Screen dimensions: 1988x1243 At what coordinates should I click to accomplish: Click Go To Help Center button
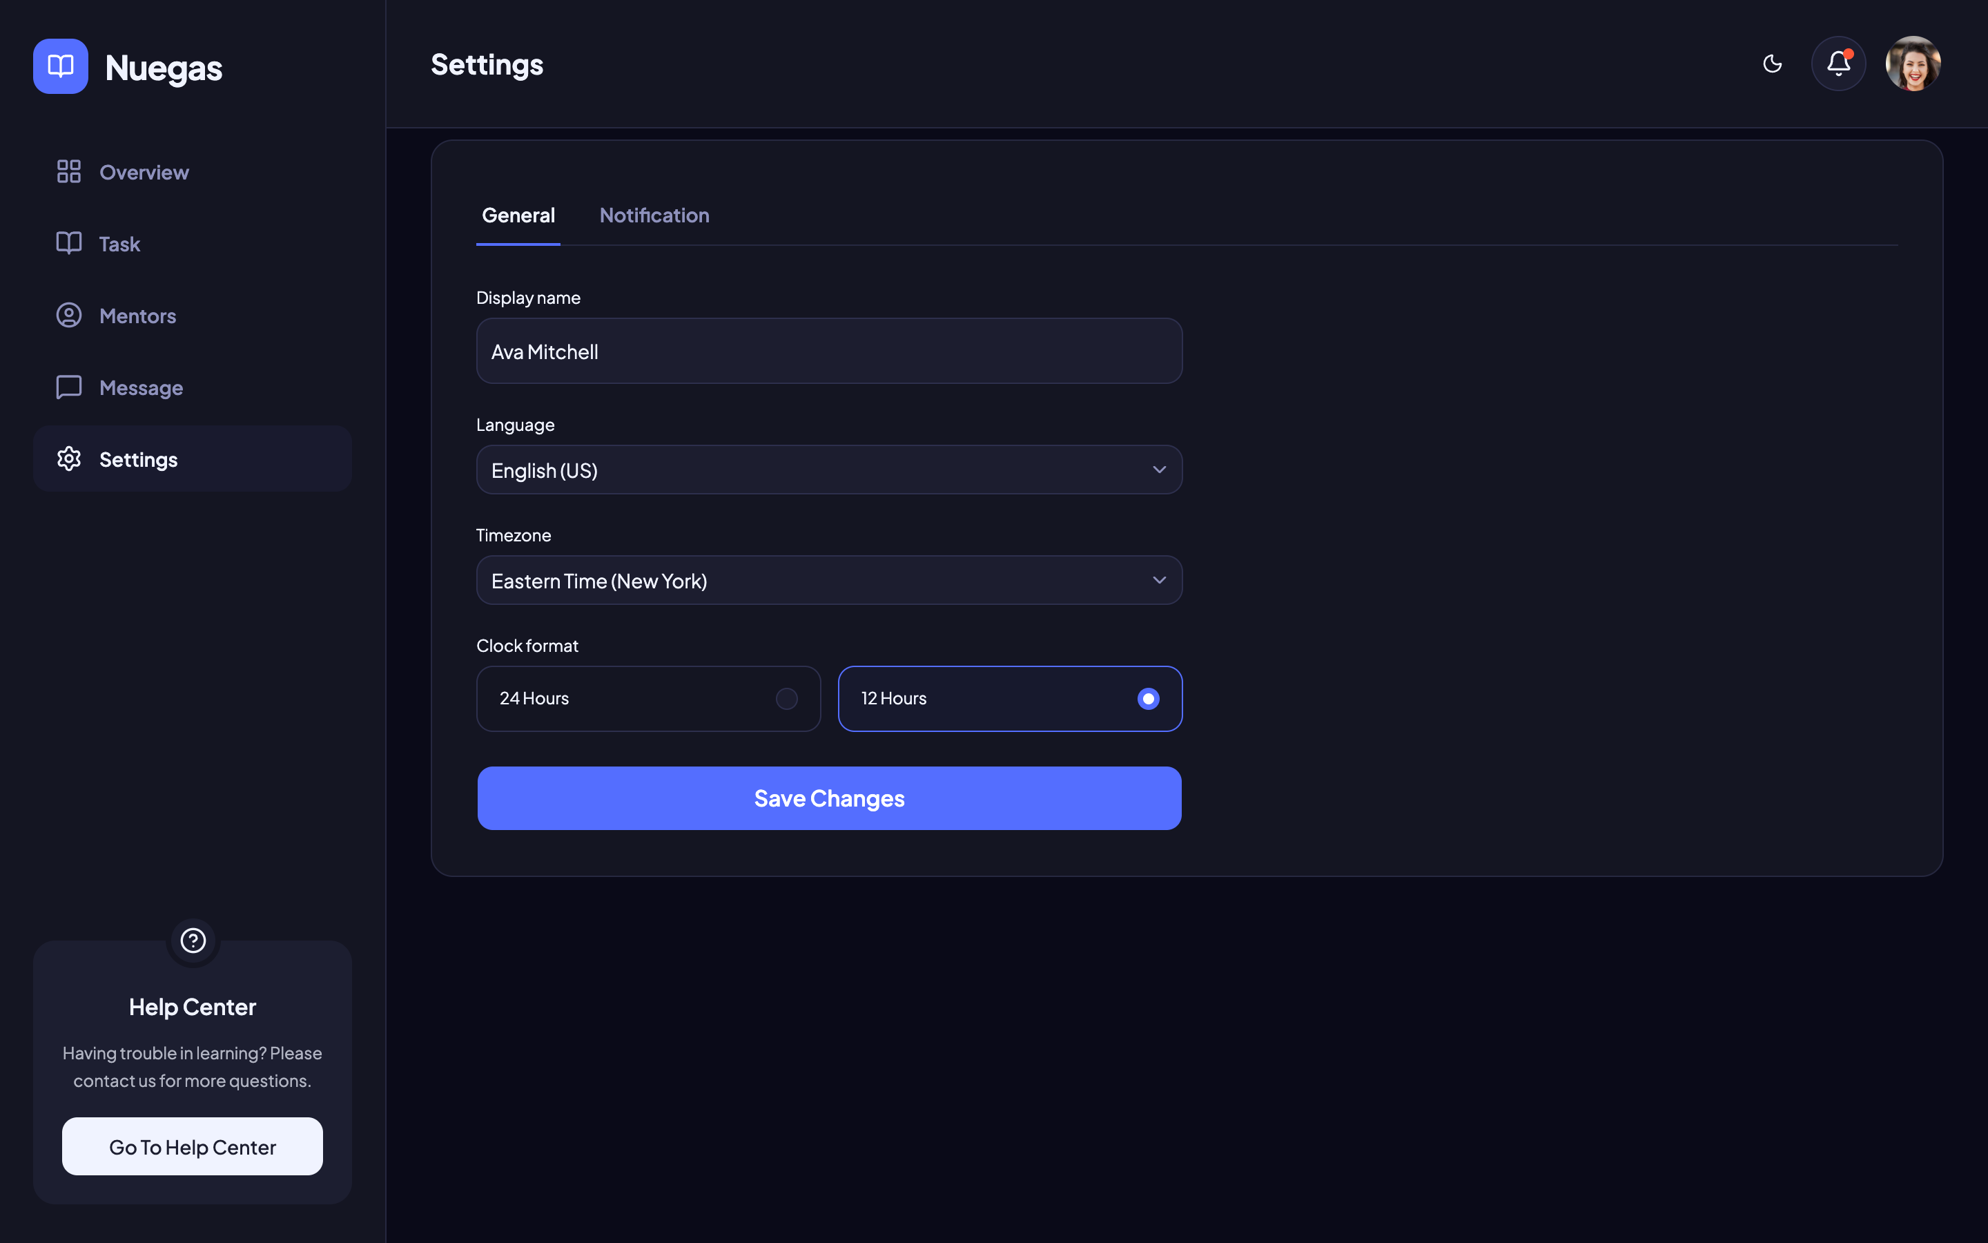192,1146
